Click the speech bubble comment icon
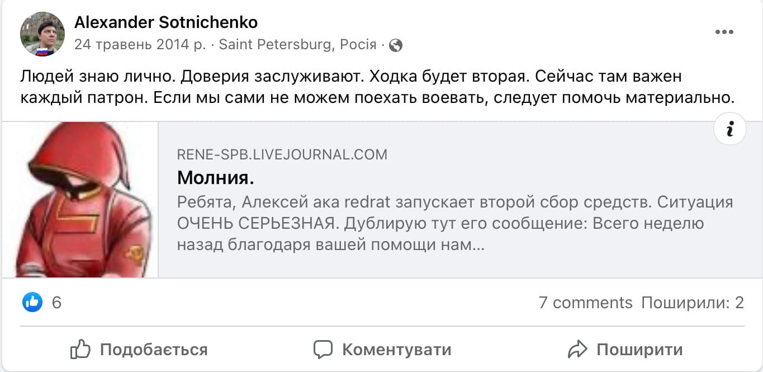Image resolution: width=763 pixels, height=372 pixels. click(323, 350)
